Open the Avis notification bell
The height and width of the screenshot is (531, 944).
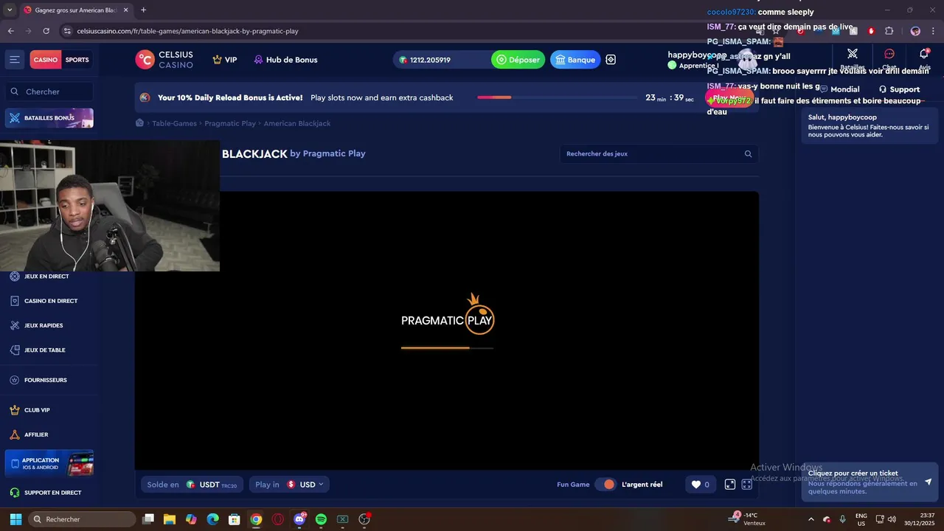[924, 54]
